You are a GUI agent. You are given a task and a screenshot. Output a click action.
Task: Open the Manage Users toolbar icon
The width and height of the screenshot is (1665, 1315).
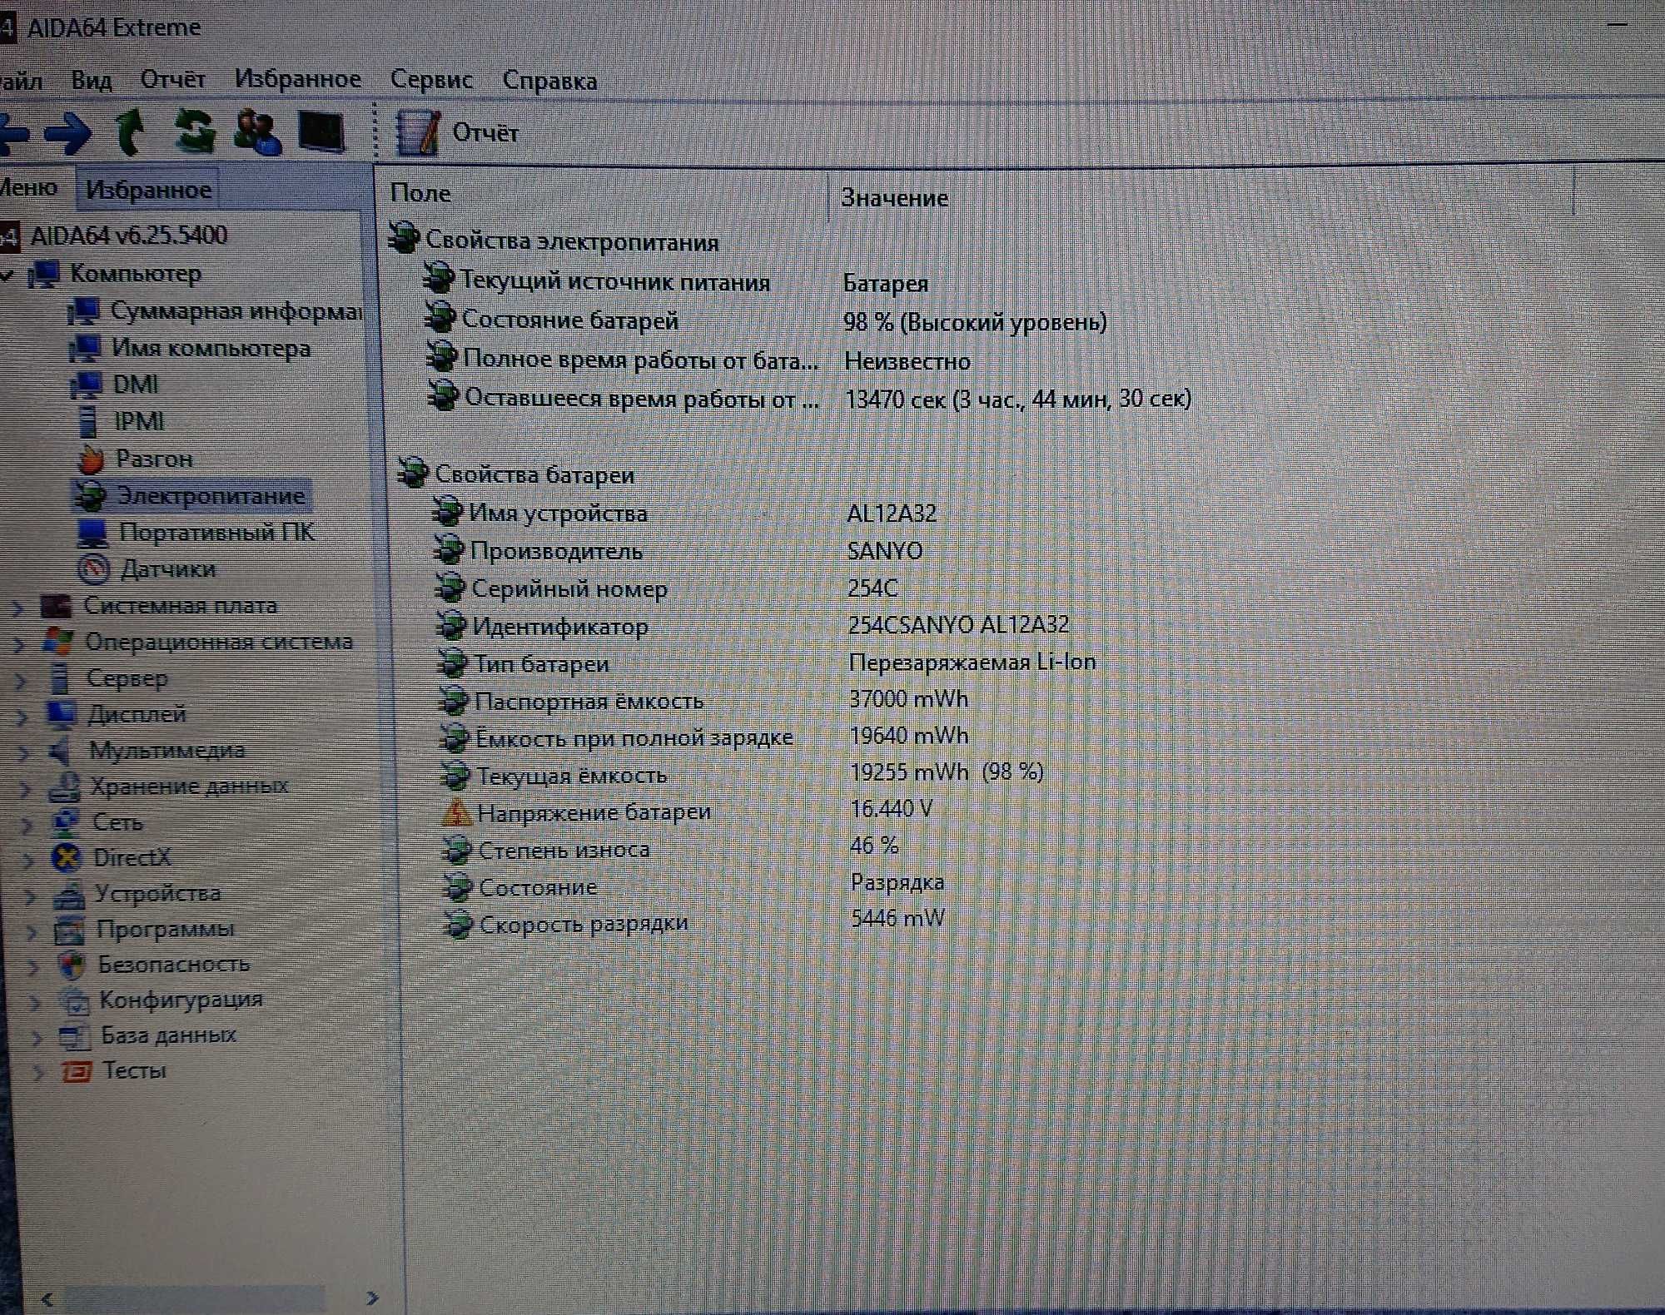pos(256,131)
